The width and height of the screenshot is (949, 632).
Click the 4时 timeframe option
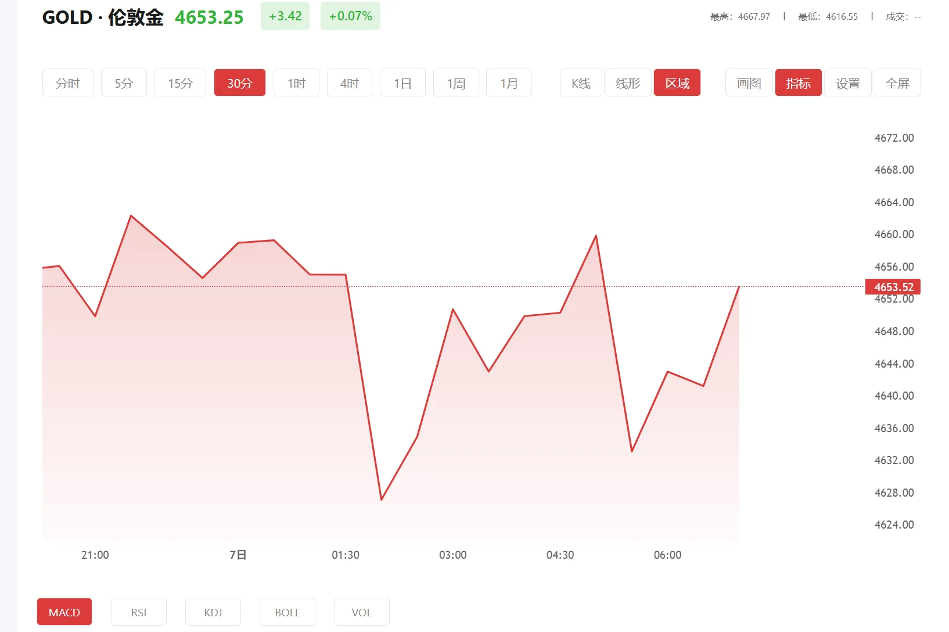coord(349,82)
